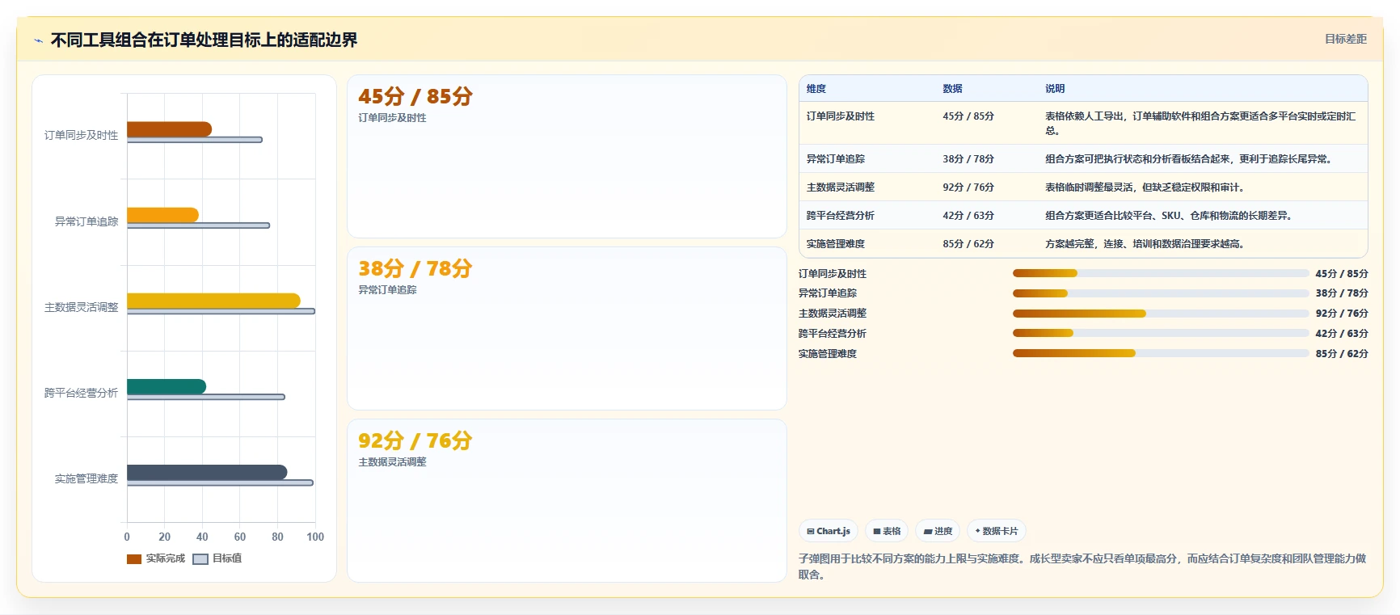Click 主数据灵活调整 progress bar
1400x615 pixels.
[x=1161, y=314]
